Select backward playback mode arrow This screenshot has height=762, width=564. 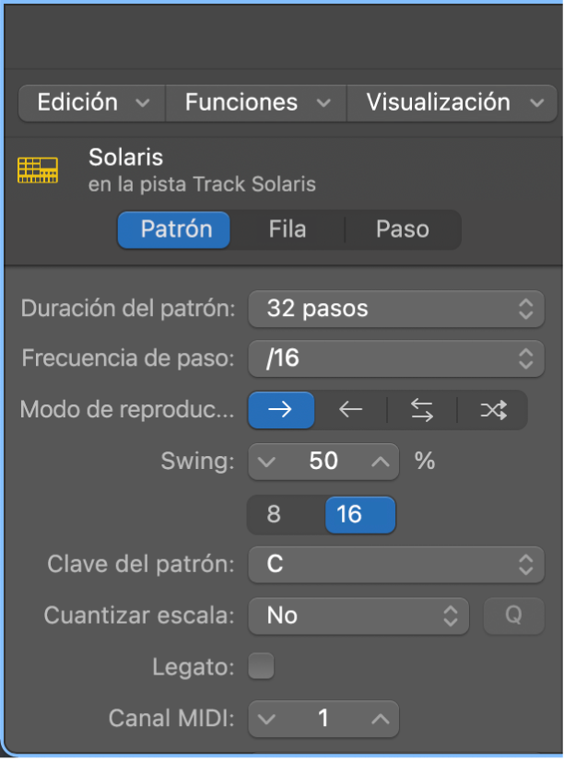click(351, 411)
